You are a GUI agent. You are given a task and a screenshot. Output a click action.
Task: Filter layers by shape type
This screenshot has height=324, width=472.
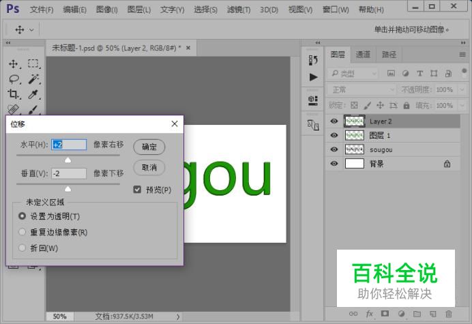[434, 73]
